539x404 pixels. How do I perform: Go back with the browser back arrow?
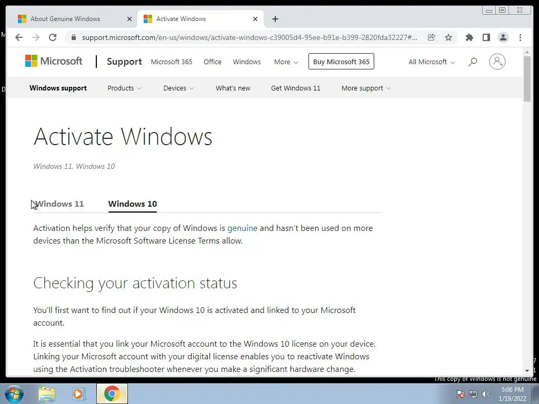coord(19,37)
